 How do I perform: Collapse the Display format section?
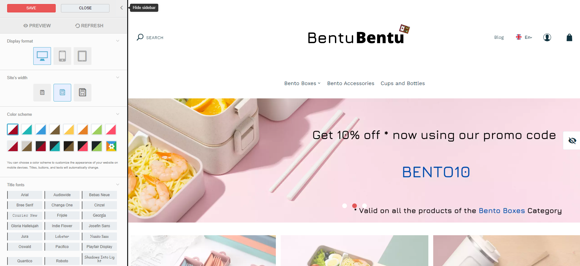tap(118, 41)
